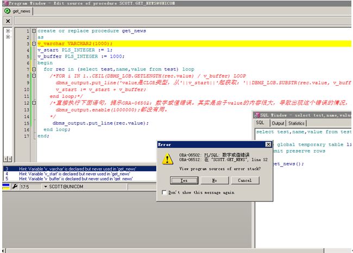Click 'select test,name,value from test' in SQL Window
Viewport: 353px width, 253px height.
[304, 132]
